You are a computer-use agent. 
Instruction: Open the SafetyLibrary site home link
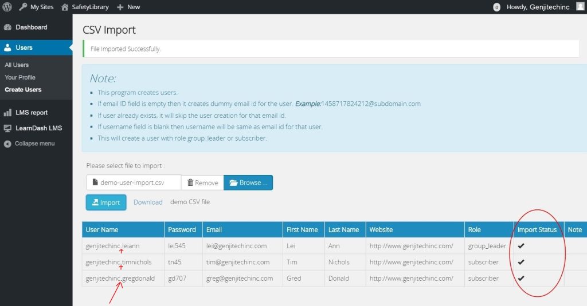pos(85,7)
